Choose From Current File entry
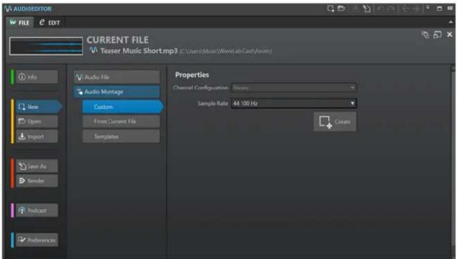This screenshot has height=259, width=457. [121, 122]
